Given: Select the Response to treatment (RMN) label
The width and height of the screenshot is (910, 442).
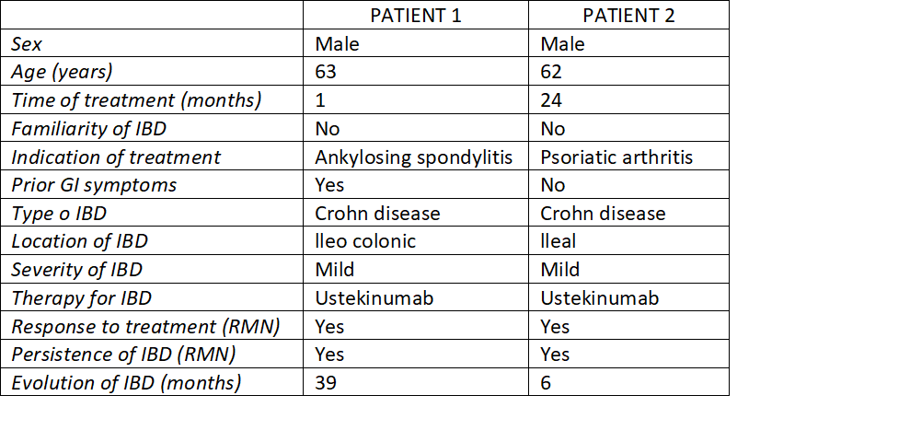Looking at the screenshot, I should (144, 327).
